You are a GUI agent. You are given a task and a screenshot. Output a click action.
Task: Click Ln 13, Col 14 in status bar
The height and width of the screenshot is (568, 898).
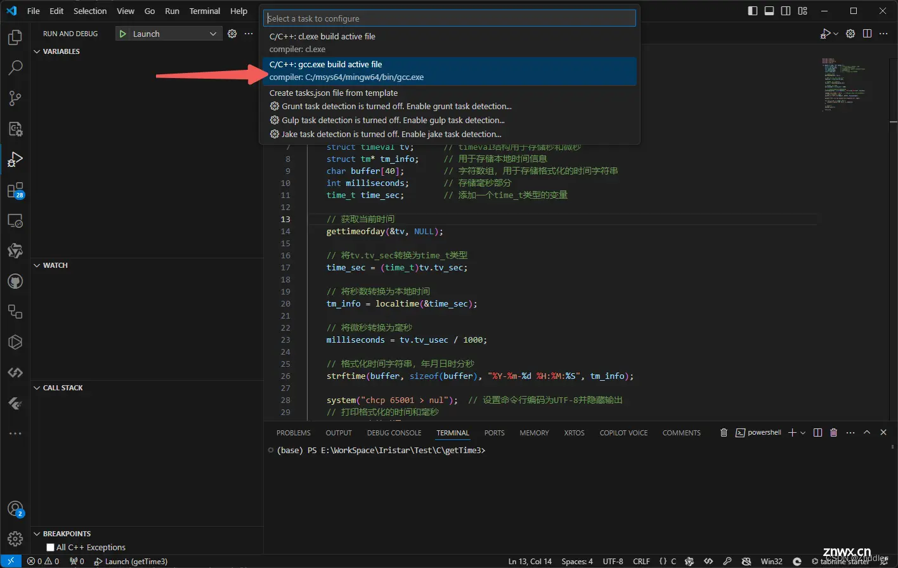[530, 561]
